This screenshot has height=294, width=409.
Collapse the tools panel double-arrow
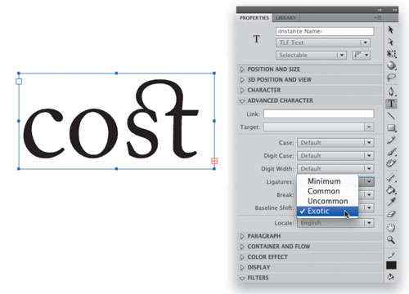pos(395,10)
